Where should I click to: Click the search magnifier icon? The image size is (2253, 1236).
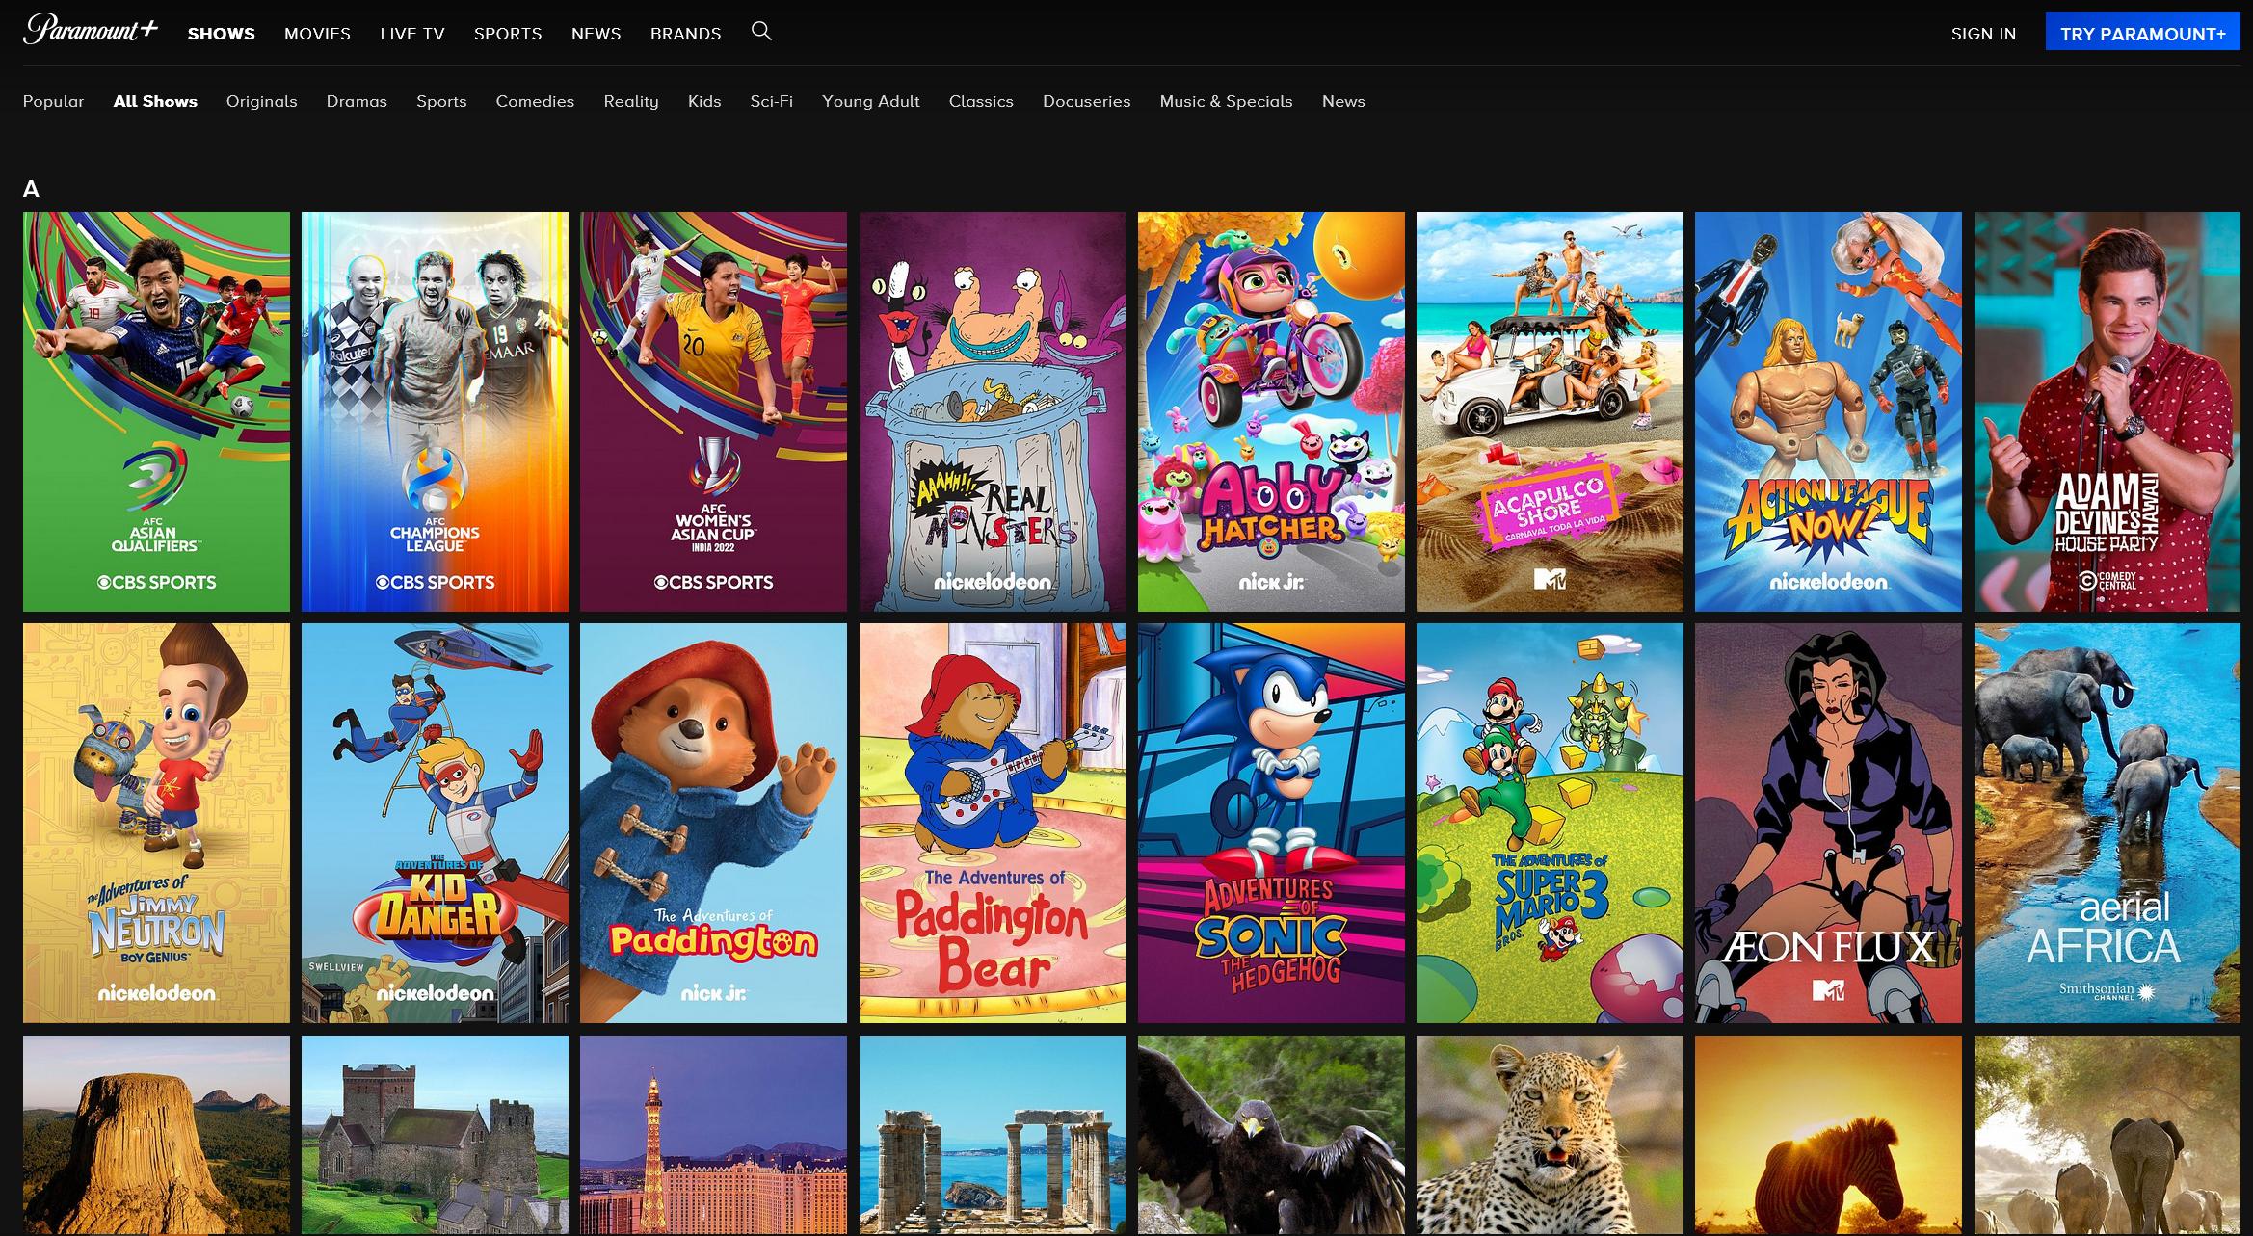[761, 32]
